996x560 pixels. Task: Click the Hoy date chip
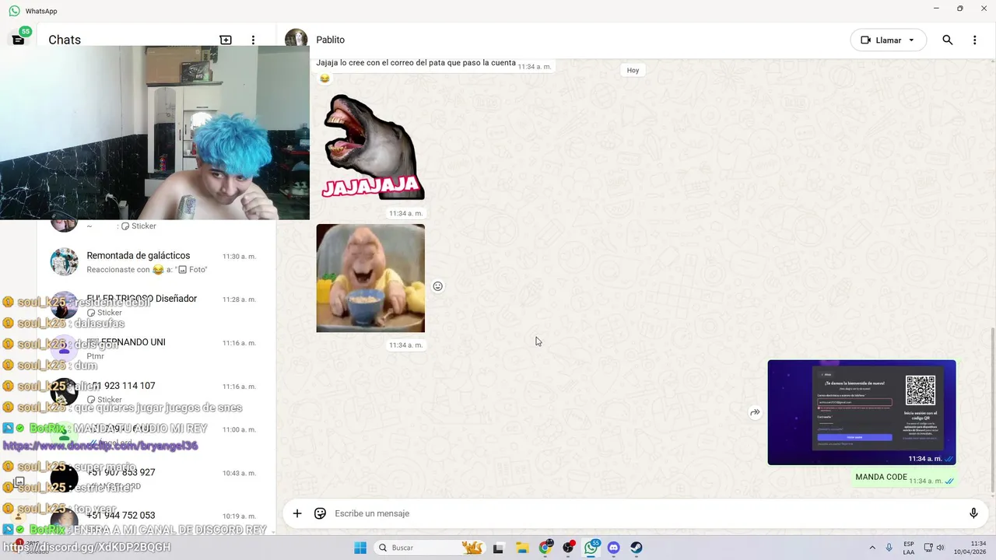pyautogui.click(x=633, y=70)
